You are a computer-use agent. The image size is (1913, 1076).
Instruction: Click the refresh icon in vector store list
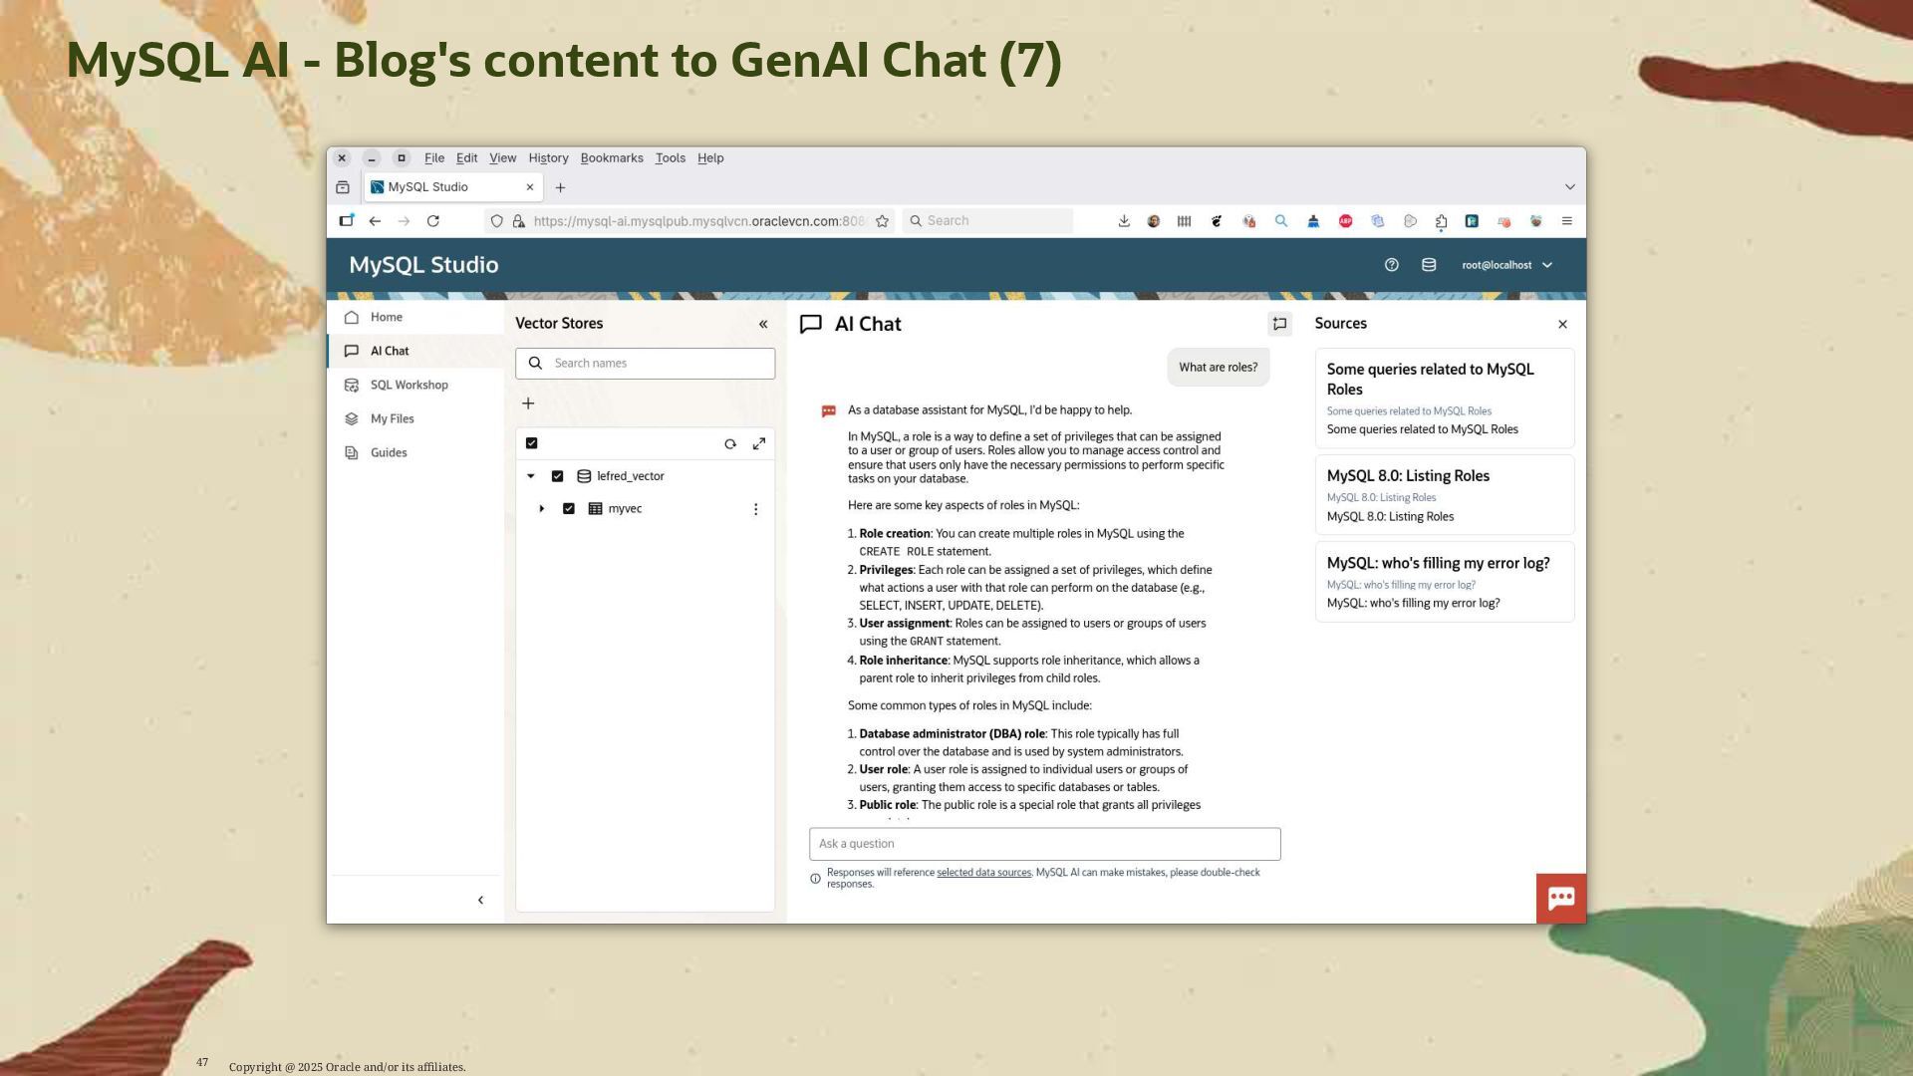[x=730, y=444]
